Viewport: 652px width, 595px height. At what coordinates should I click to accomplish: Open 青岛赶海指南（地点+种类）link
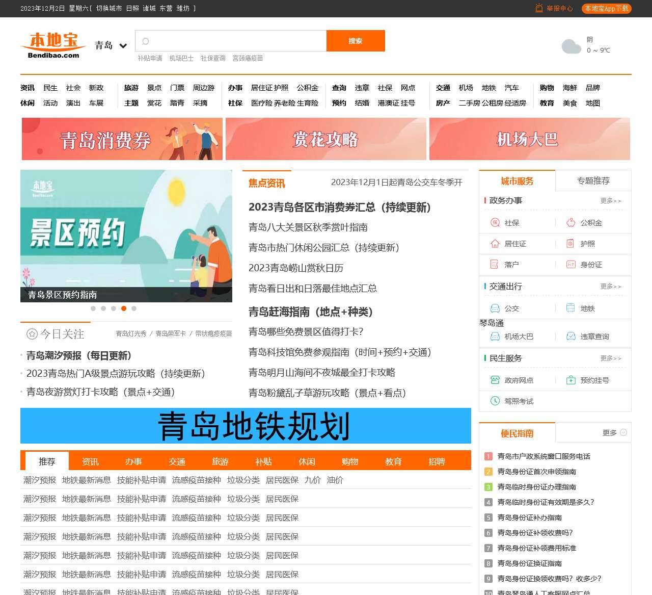[x=310, y=312]
